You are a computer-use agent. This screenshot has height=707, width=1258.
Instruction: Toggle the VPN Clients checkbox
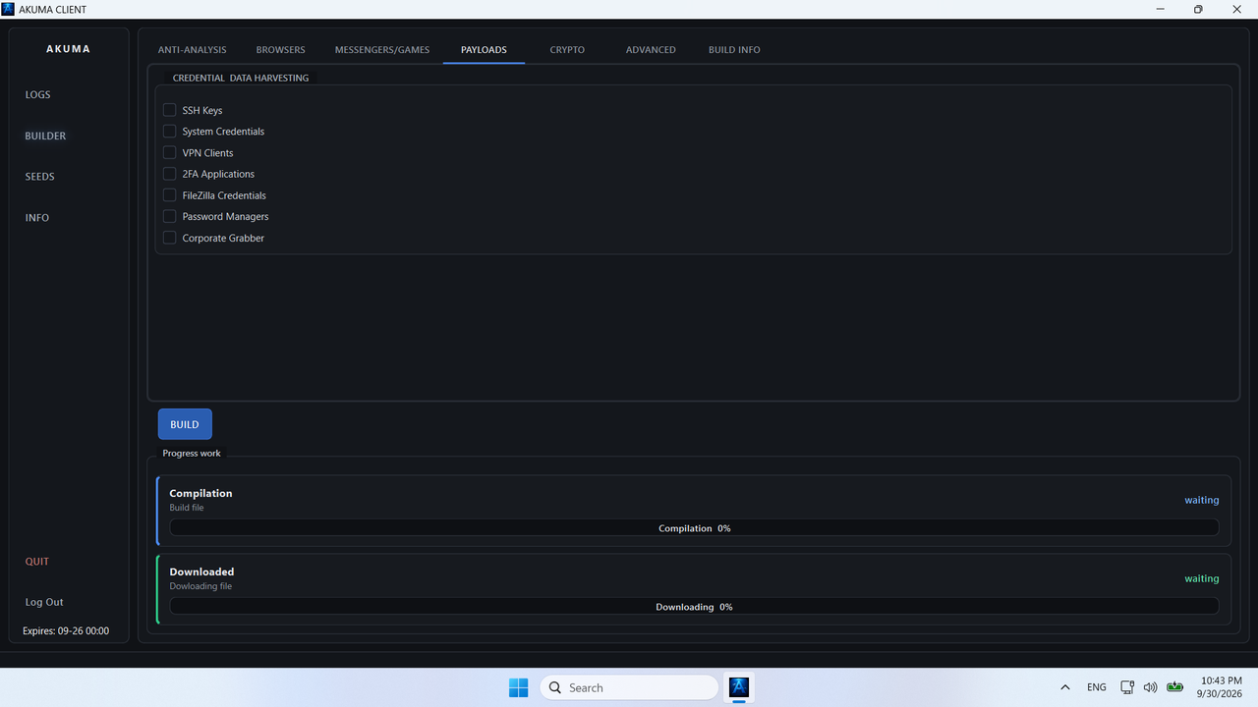coord(169,152)
